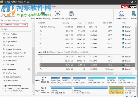Select the System Reserved partition row
139x97 pixels.
[86, 27]
